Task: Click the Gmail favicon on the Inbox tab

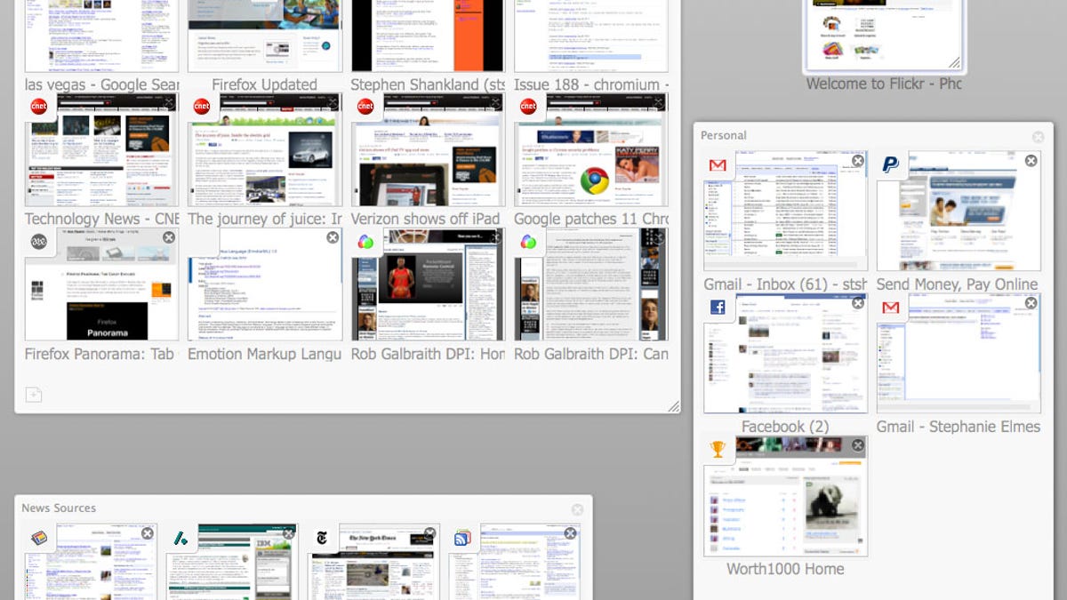Action: (718, 165)
